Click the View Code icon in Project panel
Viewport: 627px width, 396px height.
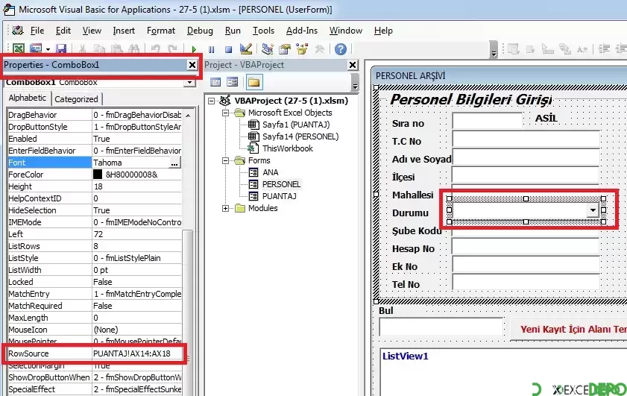pyautogui.click(x=215, y=82)
